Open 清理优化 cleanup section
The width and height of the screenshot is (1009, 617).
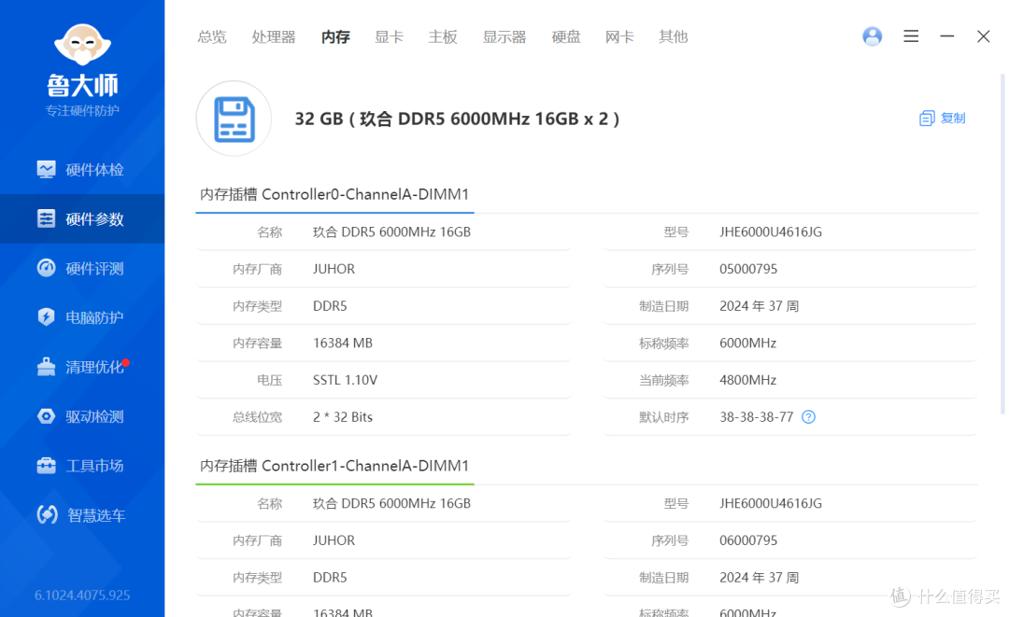click(x=81, y=367)
